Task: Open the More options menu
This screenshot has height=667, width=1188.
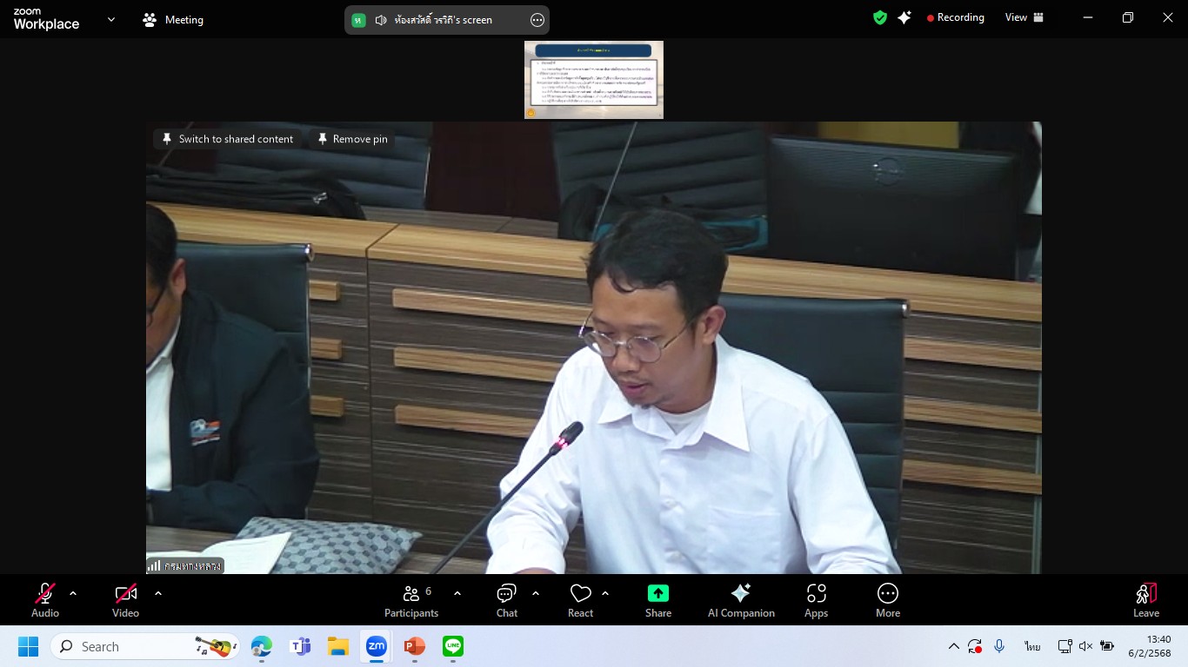Action: pos(887,600)
